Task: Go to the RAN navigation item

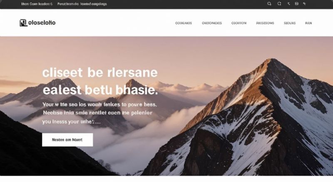Action: click(x=308, y=23)
